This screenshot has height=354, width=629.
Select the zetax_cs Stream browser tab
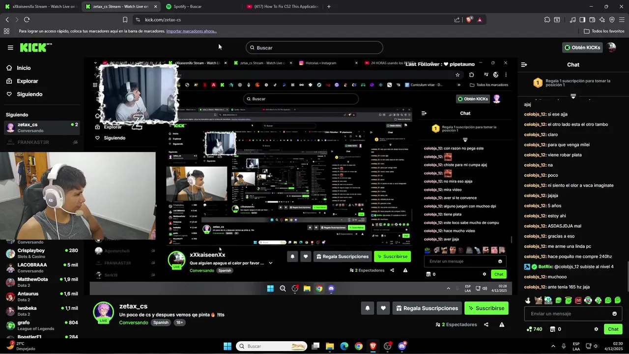click(120, 6)
